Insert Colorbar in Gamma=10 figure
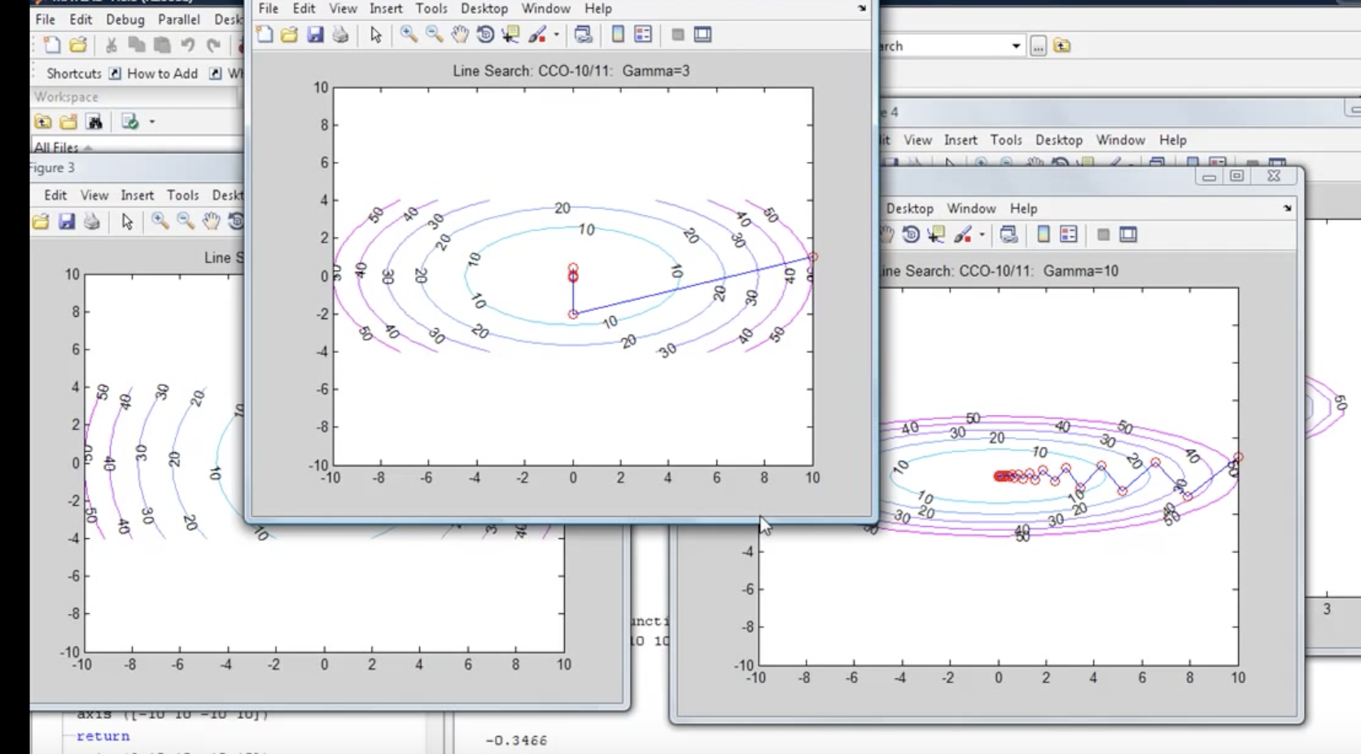Image resolution: width=1361 pixels, height=754 pixels. tap(1043, 235)
